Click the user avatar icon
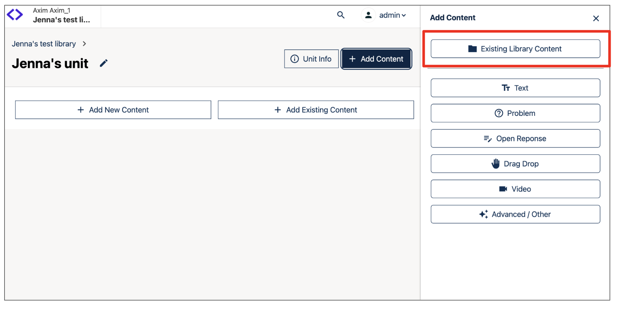Image resolution: width=617 pixels, height=309 pixels. tap(368, 15)
